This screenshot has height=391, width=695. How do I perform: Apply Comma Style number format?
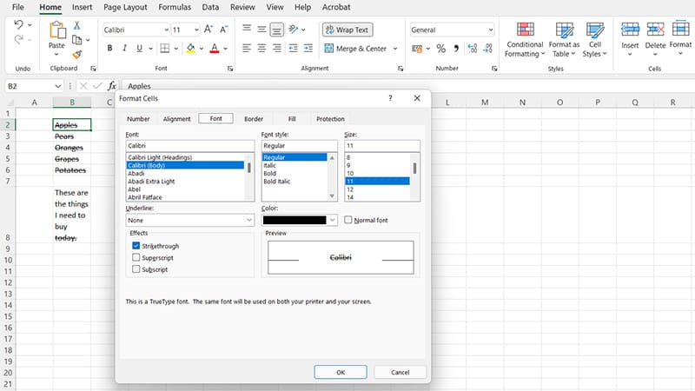[x=456, y=49]
